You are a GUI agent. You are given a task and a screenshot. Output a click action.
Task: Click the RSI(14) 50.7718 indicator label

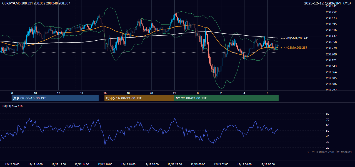click(x=12, y=106)
